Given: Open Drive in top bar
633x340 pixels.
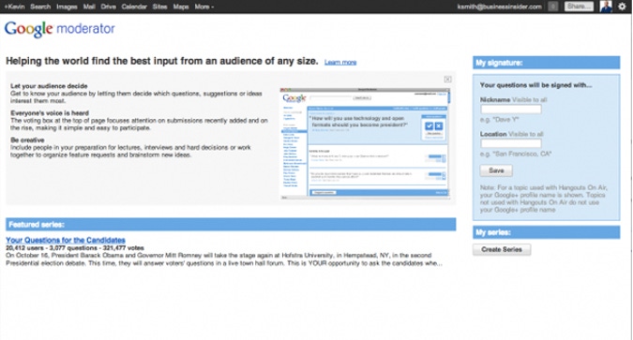Looking at the screenshot, I should tap(108, 7).
